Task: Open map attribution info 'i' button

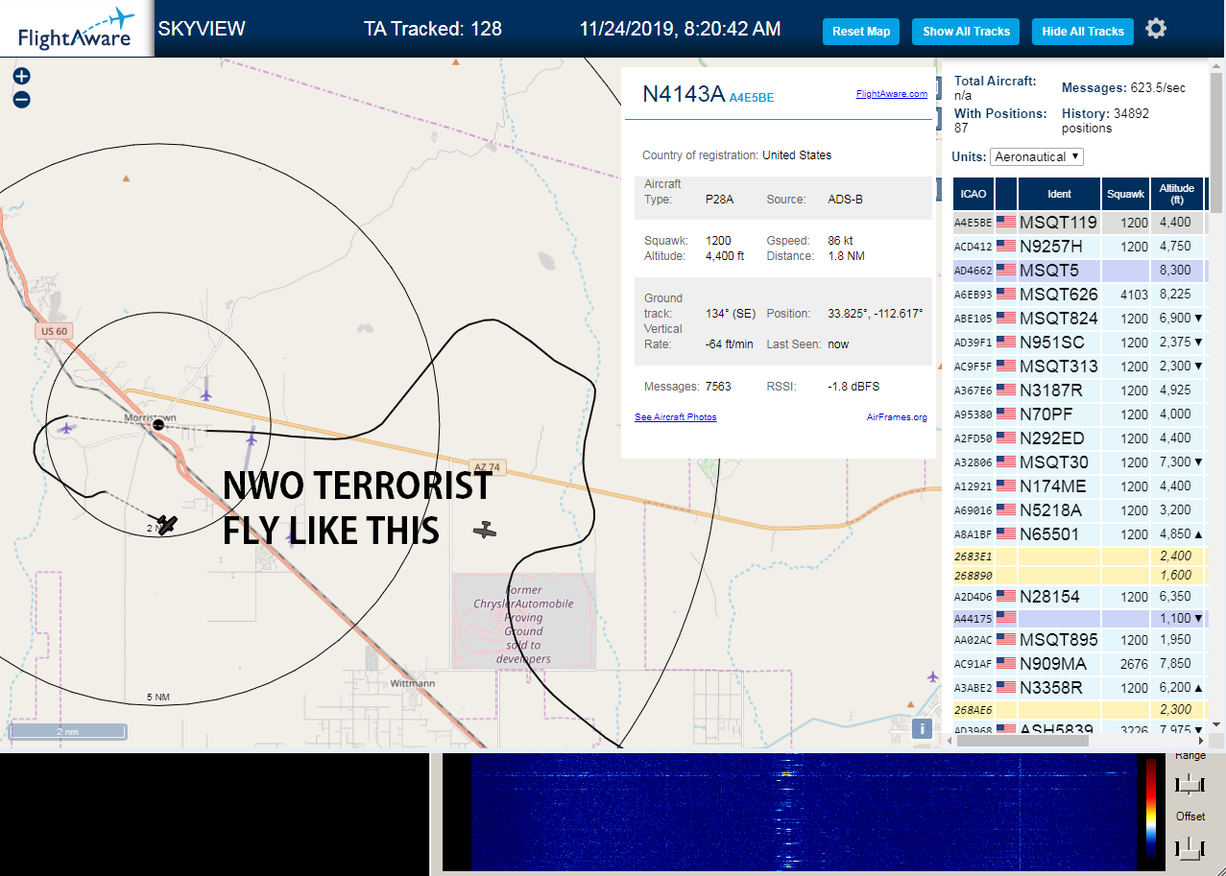Action: pyautogui.click(x=922, y=728)
